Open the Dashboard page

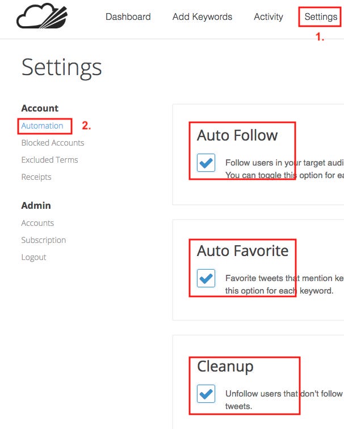pos(128,16)
